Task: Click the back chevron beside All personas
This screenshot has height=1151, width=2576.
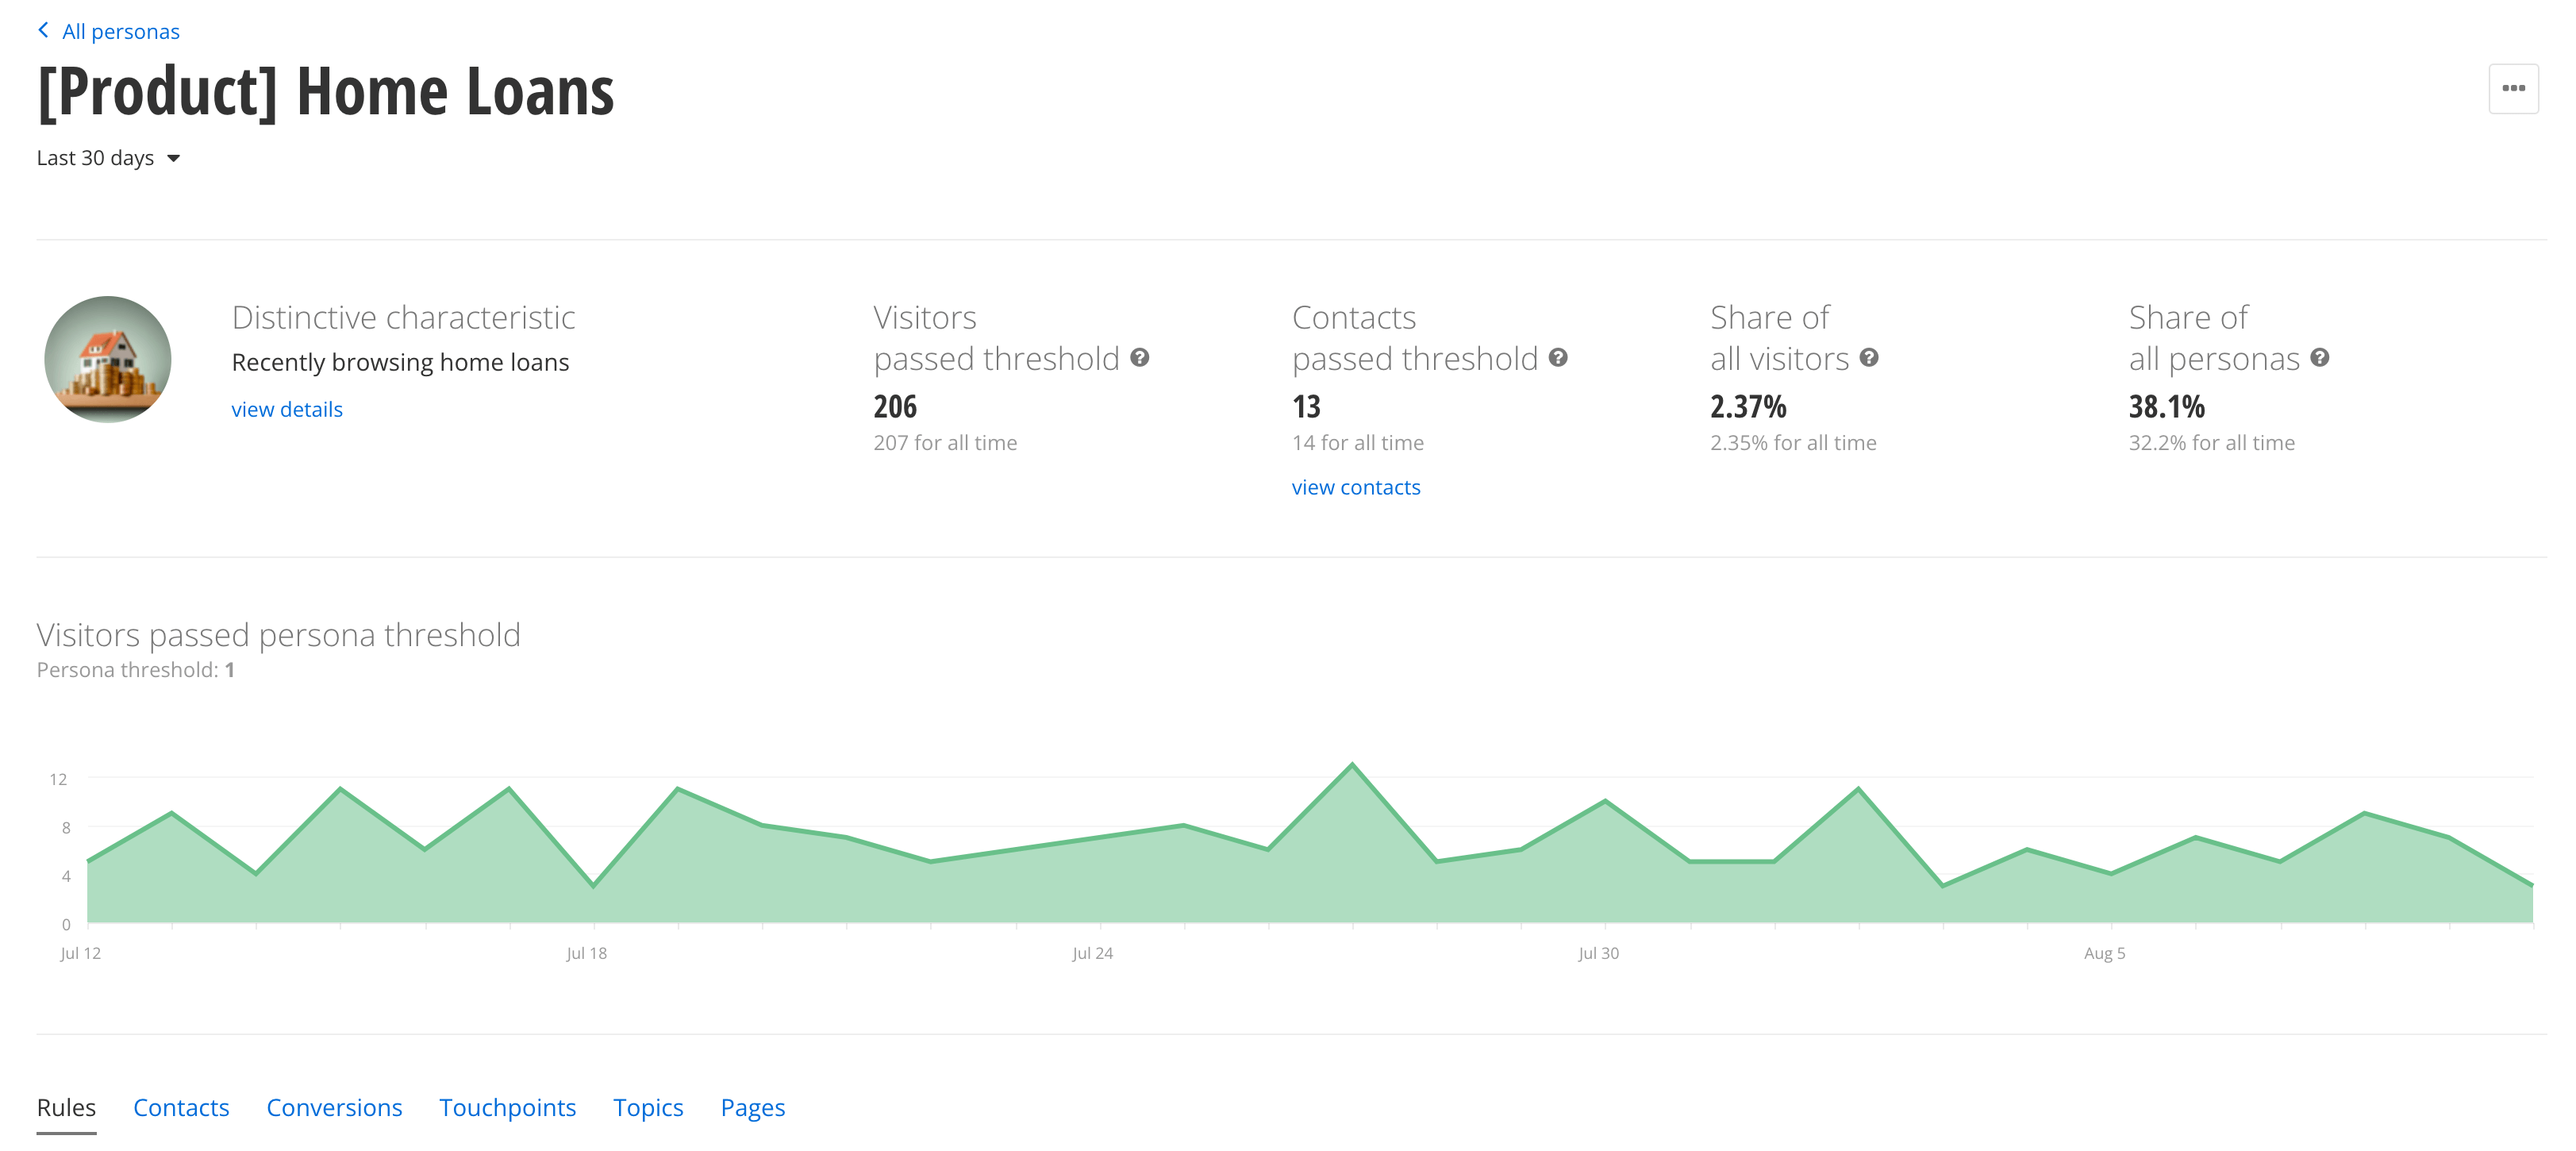Action: (x=43, y=30)
